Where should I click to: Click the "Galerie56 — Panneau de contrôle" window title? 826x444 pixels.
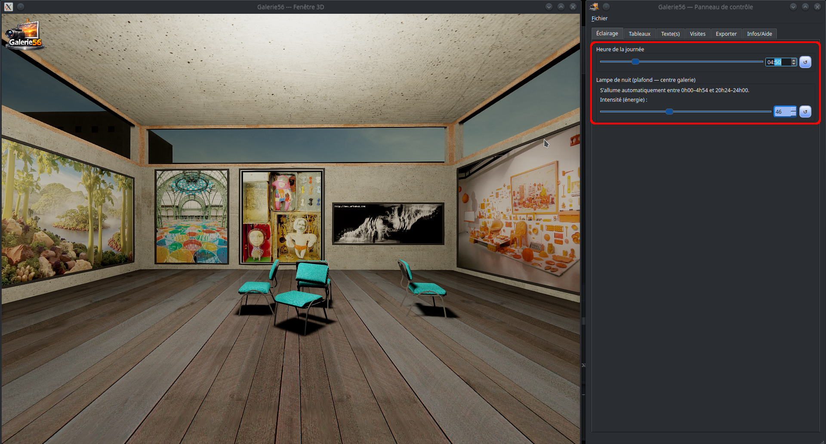tap(706, 7)
